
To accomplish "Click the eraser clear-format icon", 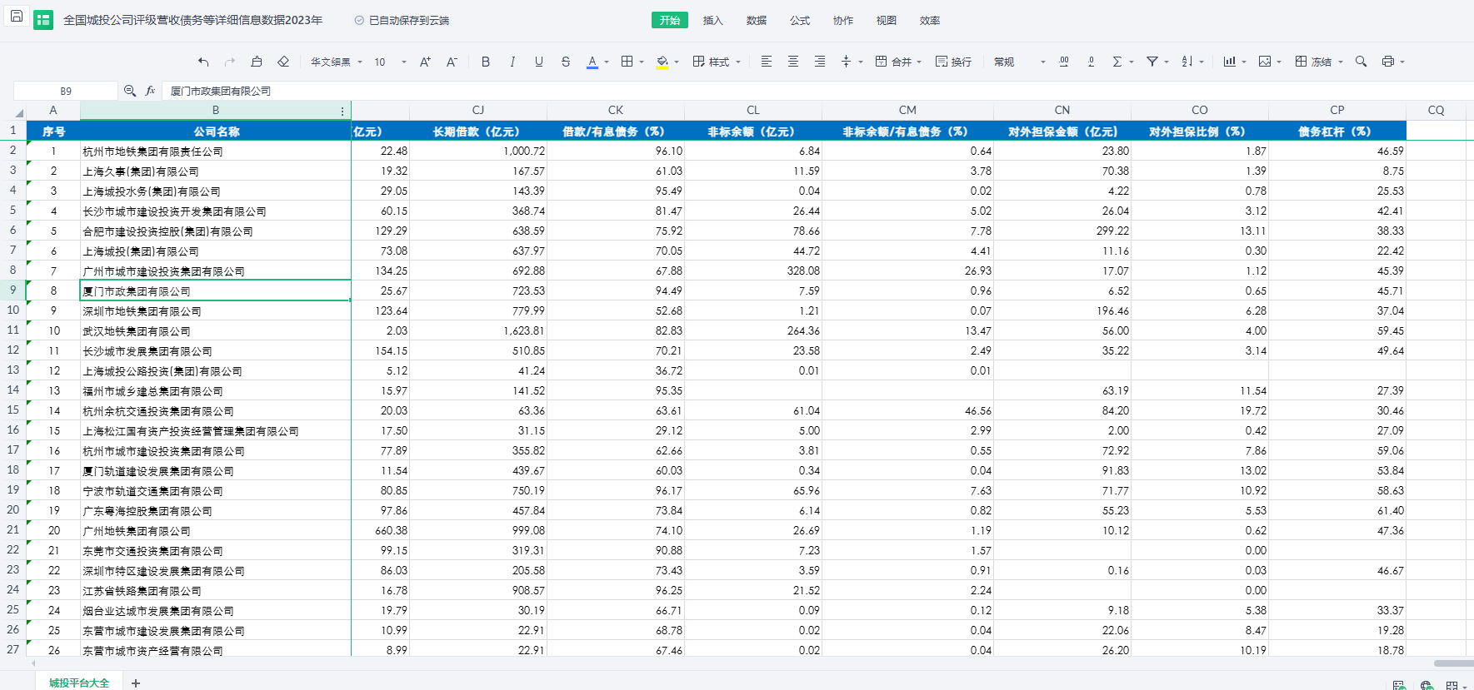I will pyautogui.click(x=283, y=62).
